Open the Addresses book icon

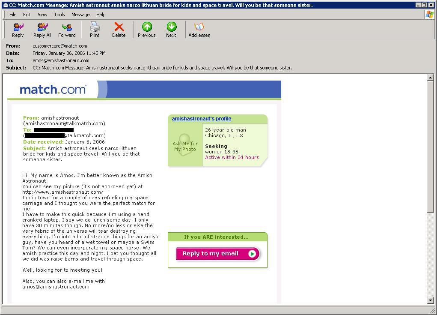click(x=199, y=30)
